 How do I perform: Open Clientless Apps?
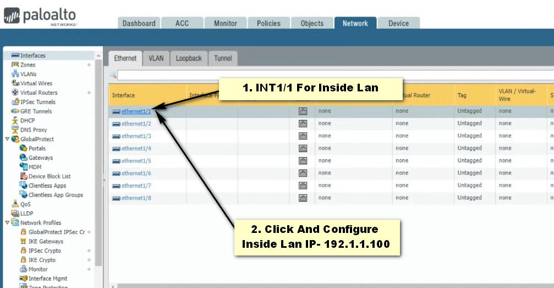point(47,186)
